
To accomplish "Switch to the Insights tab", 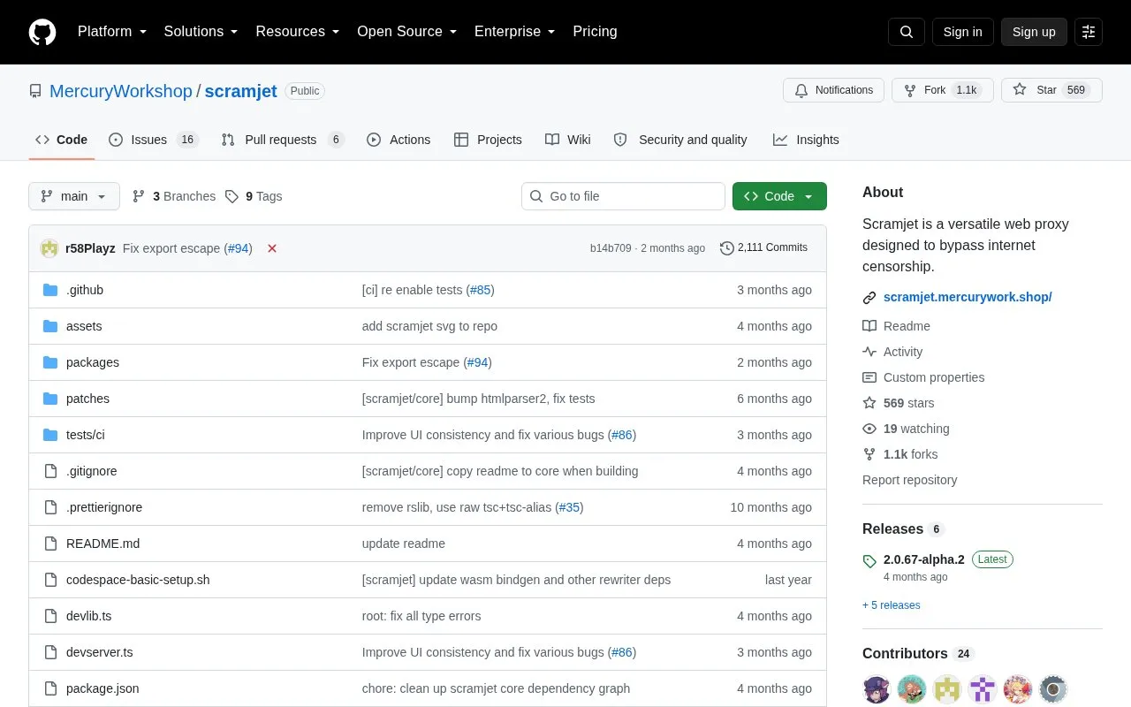I will pos(806,140).
